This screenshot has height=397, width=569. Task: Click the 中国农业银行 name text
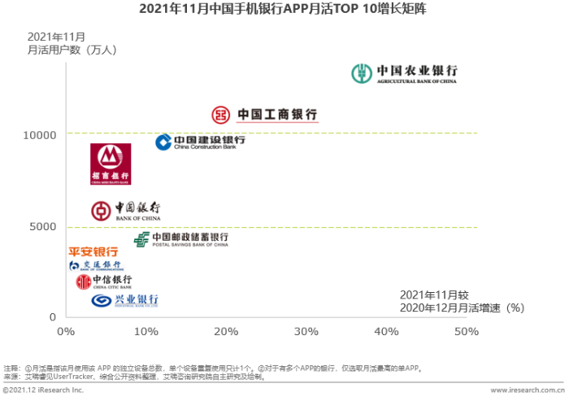(x=417, y=70)
